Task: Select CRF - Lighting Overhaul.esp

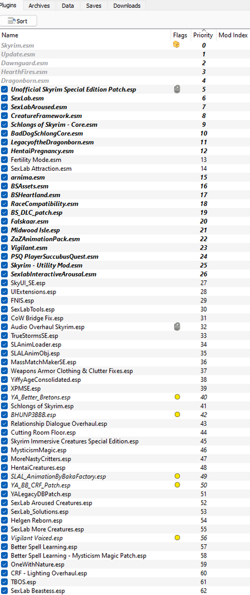Action: point(125,573)
